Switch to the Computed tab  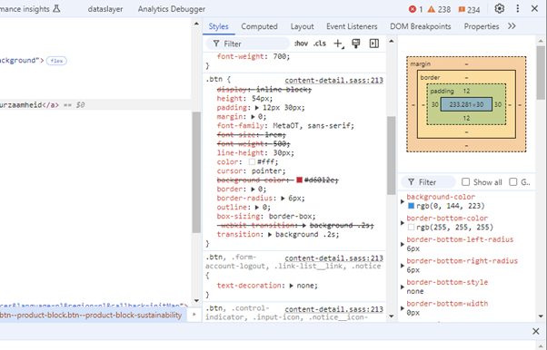[x=259, y=26]
